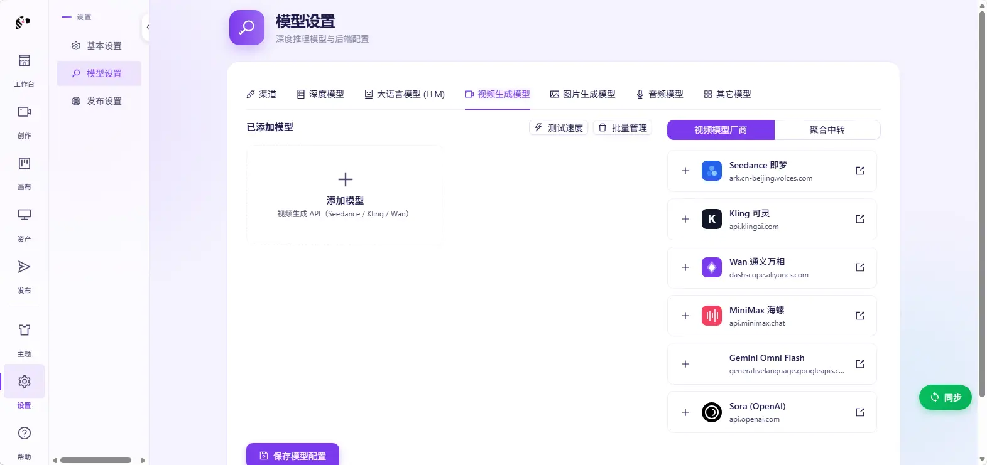Click the 添加模型 card
Image resolution: width=987 pixels, height=465 pixels.
(345, 195)
